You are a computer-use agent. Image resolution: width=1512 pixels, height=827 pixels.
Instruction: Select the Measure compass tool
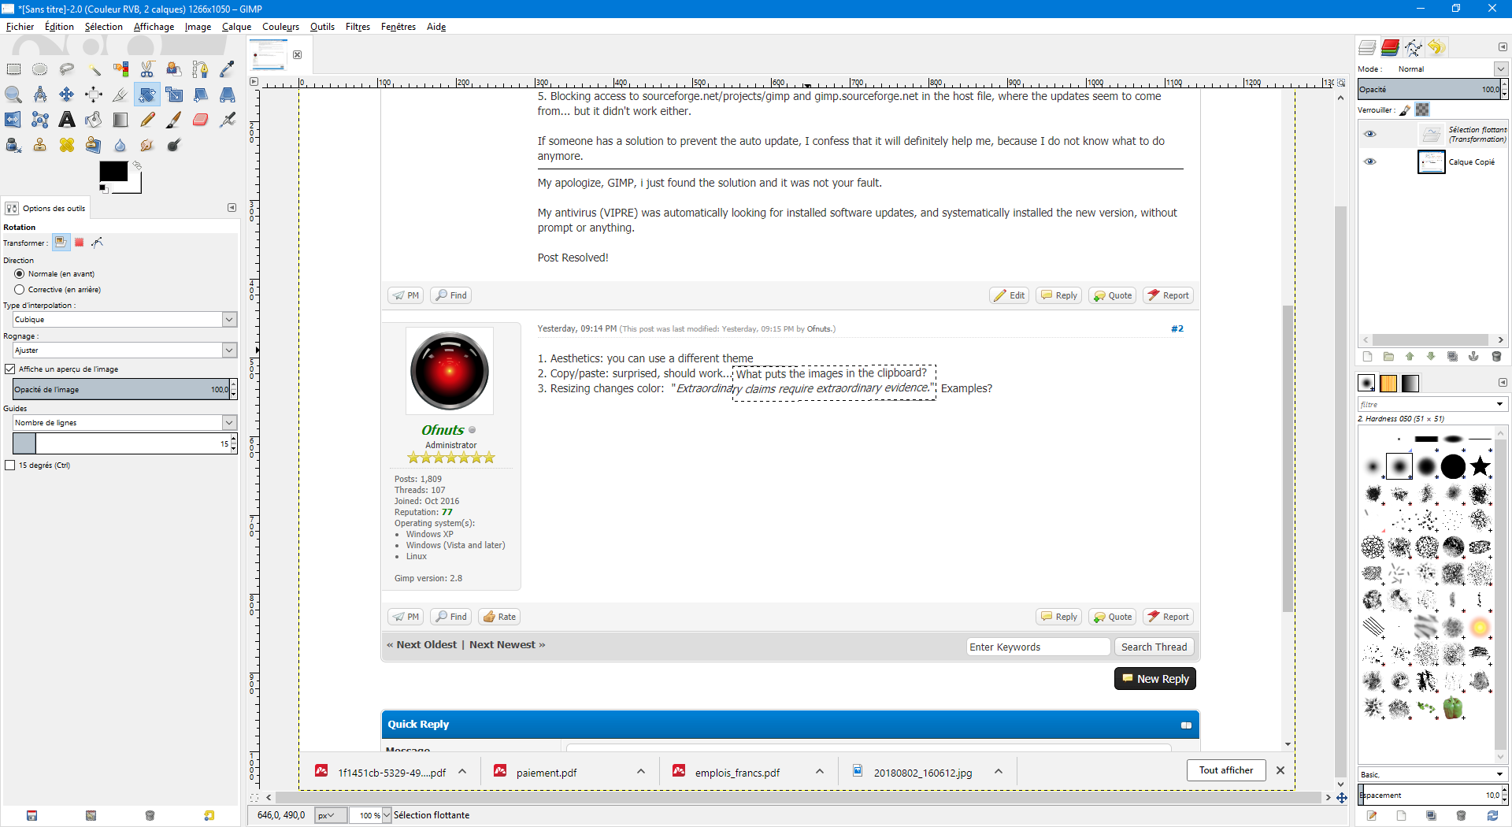(x=40, y=95)
